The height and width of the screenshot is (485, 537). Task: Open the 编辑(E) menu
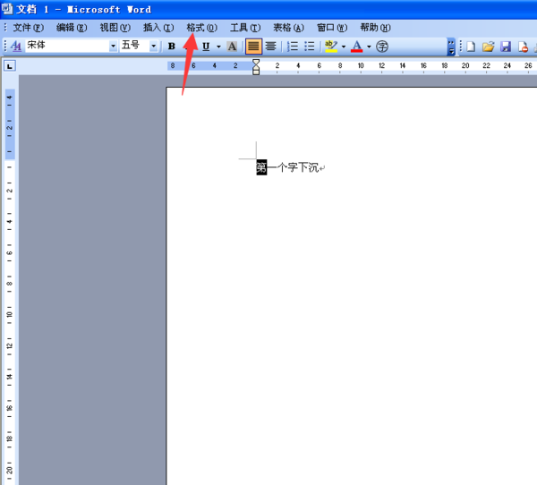tap(72, 28)
